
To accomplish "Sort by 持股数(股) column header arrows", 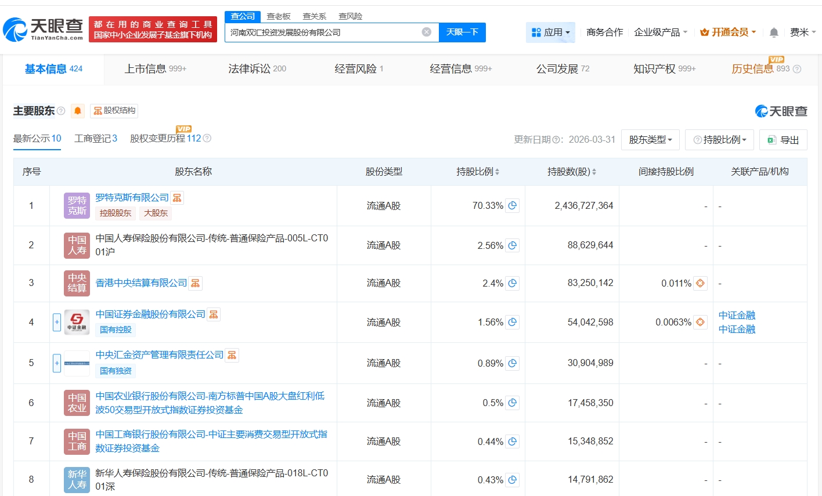I will click(x=594, y=172).
